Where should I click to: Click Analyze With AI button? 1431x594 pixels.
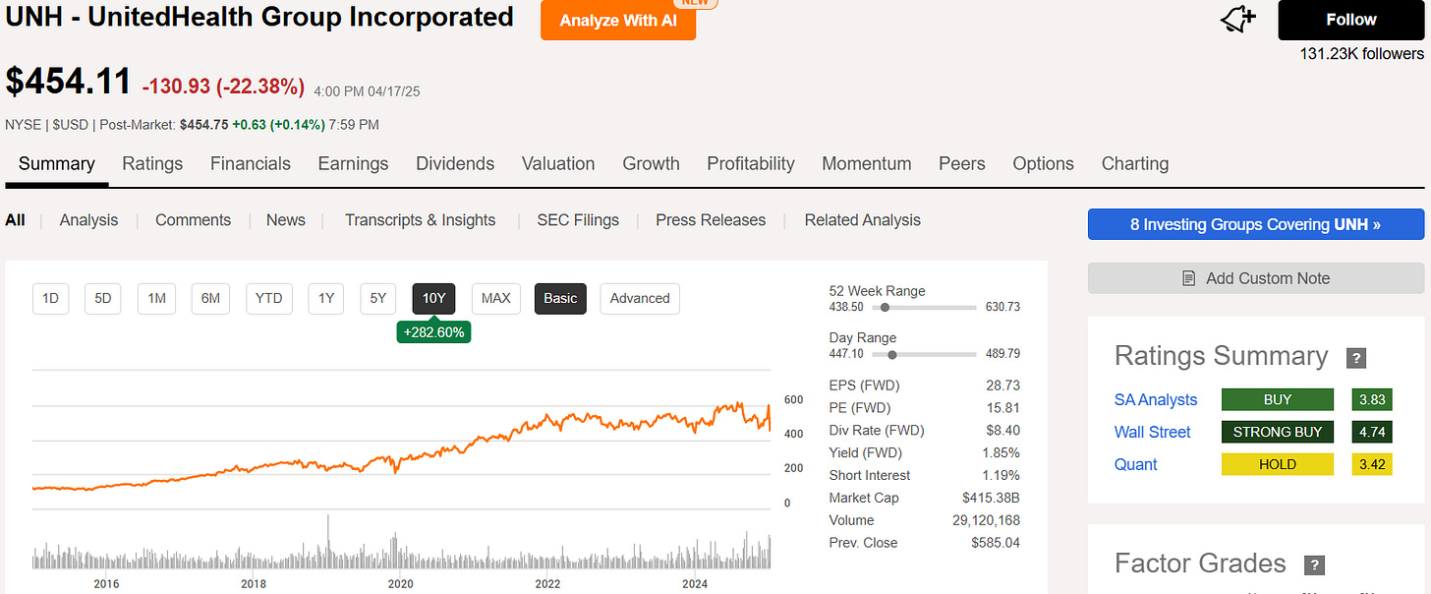tap(618, 20)
